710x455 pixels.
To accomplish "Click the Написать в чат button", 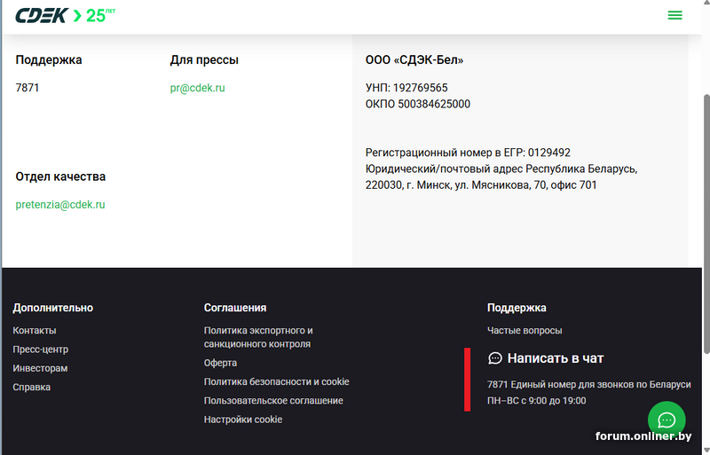I will coord(555,358).
